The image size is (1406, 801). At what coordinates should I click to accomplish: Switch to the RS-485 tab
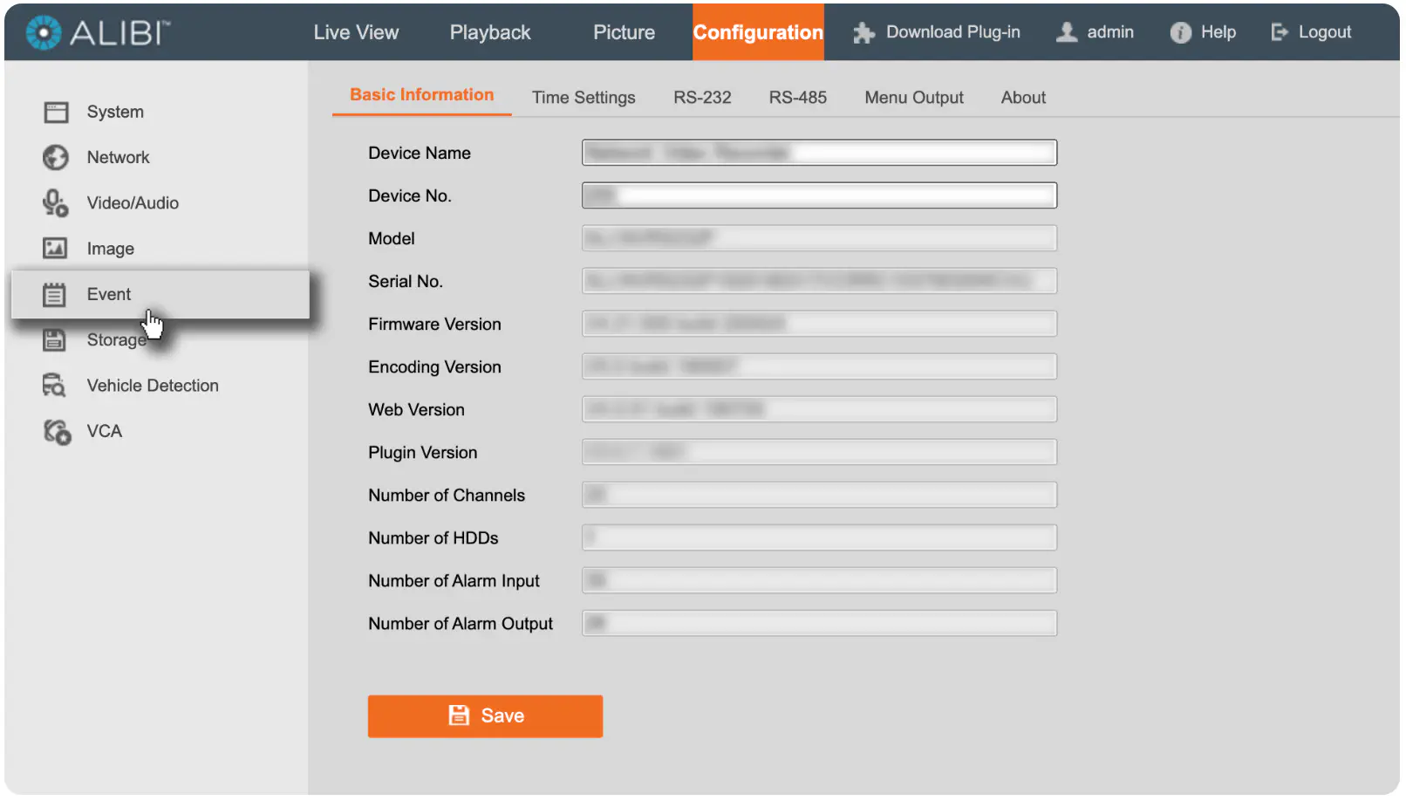click(797, 98)
